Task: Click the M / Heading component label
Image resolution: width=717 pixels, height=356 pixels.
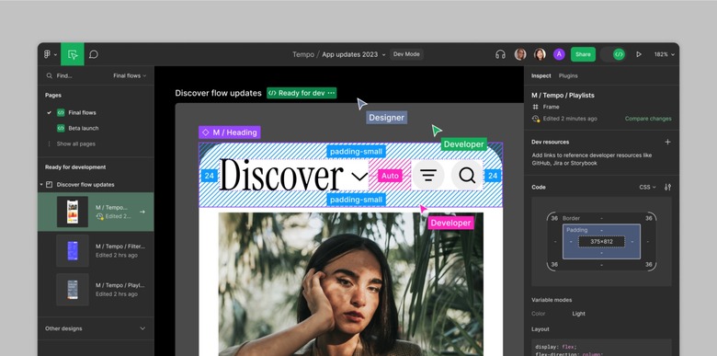Action: (230, 132)
